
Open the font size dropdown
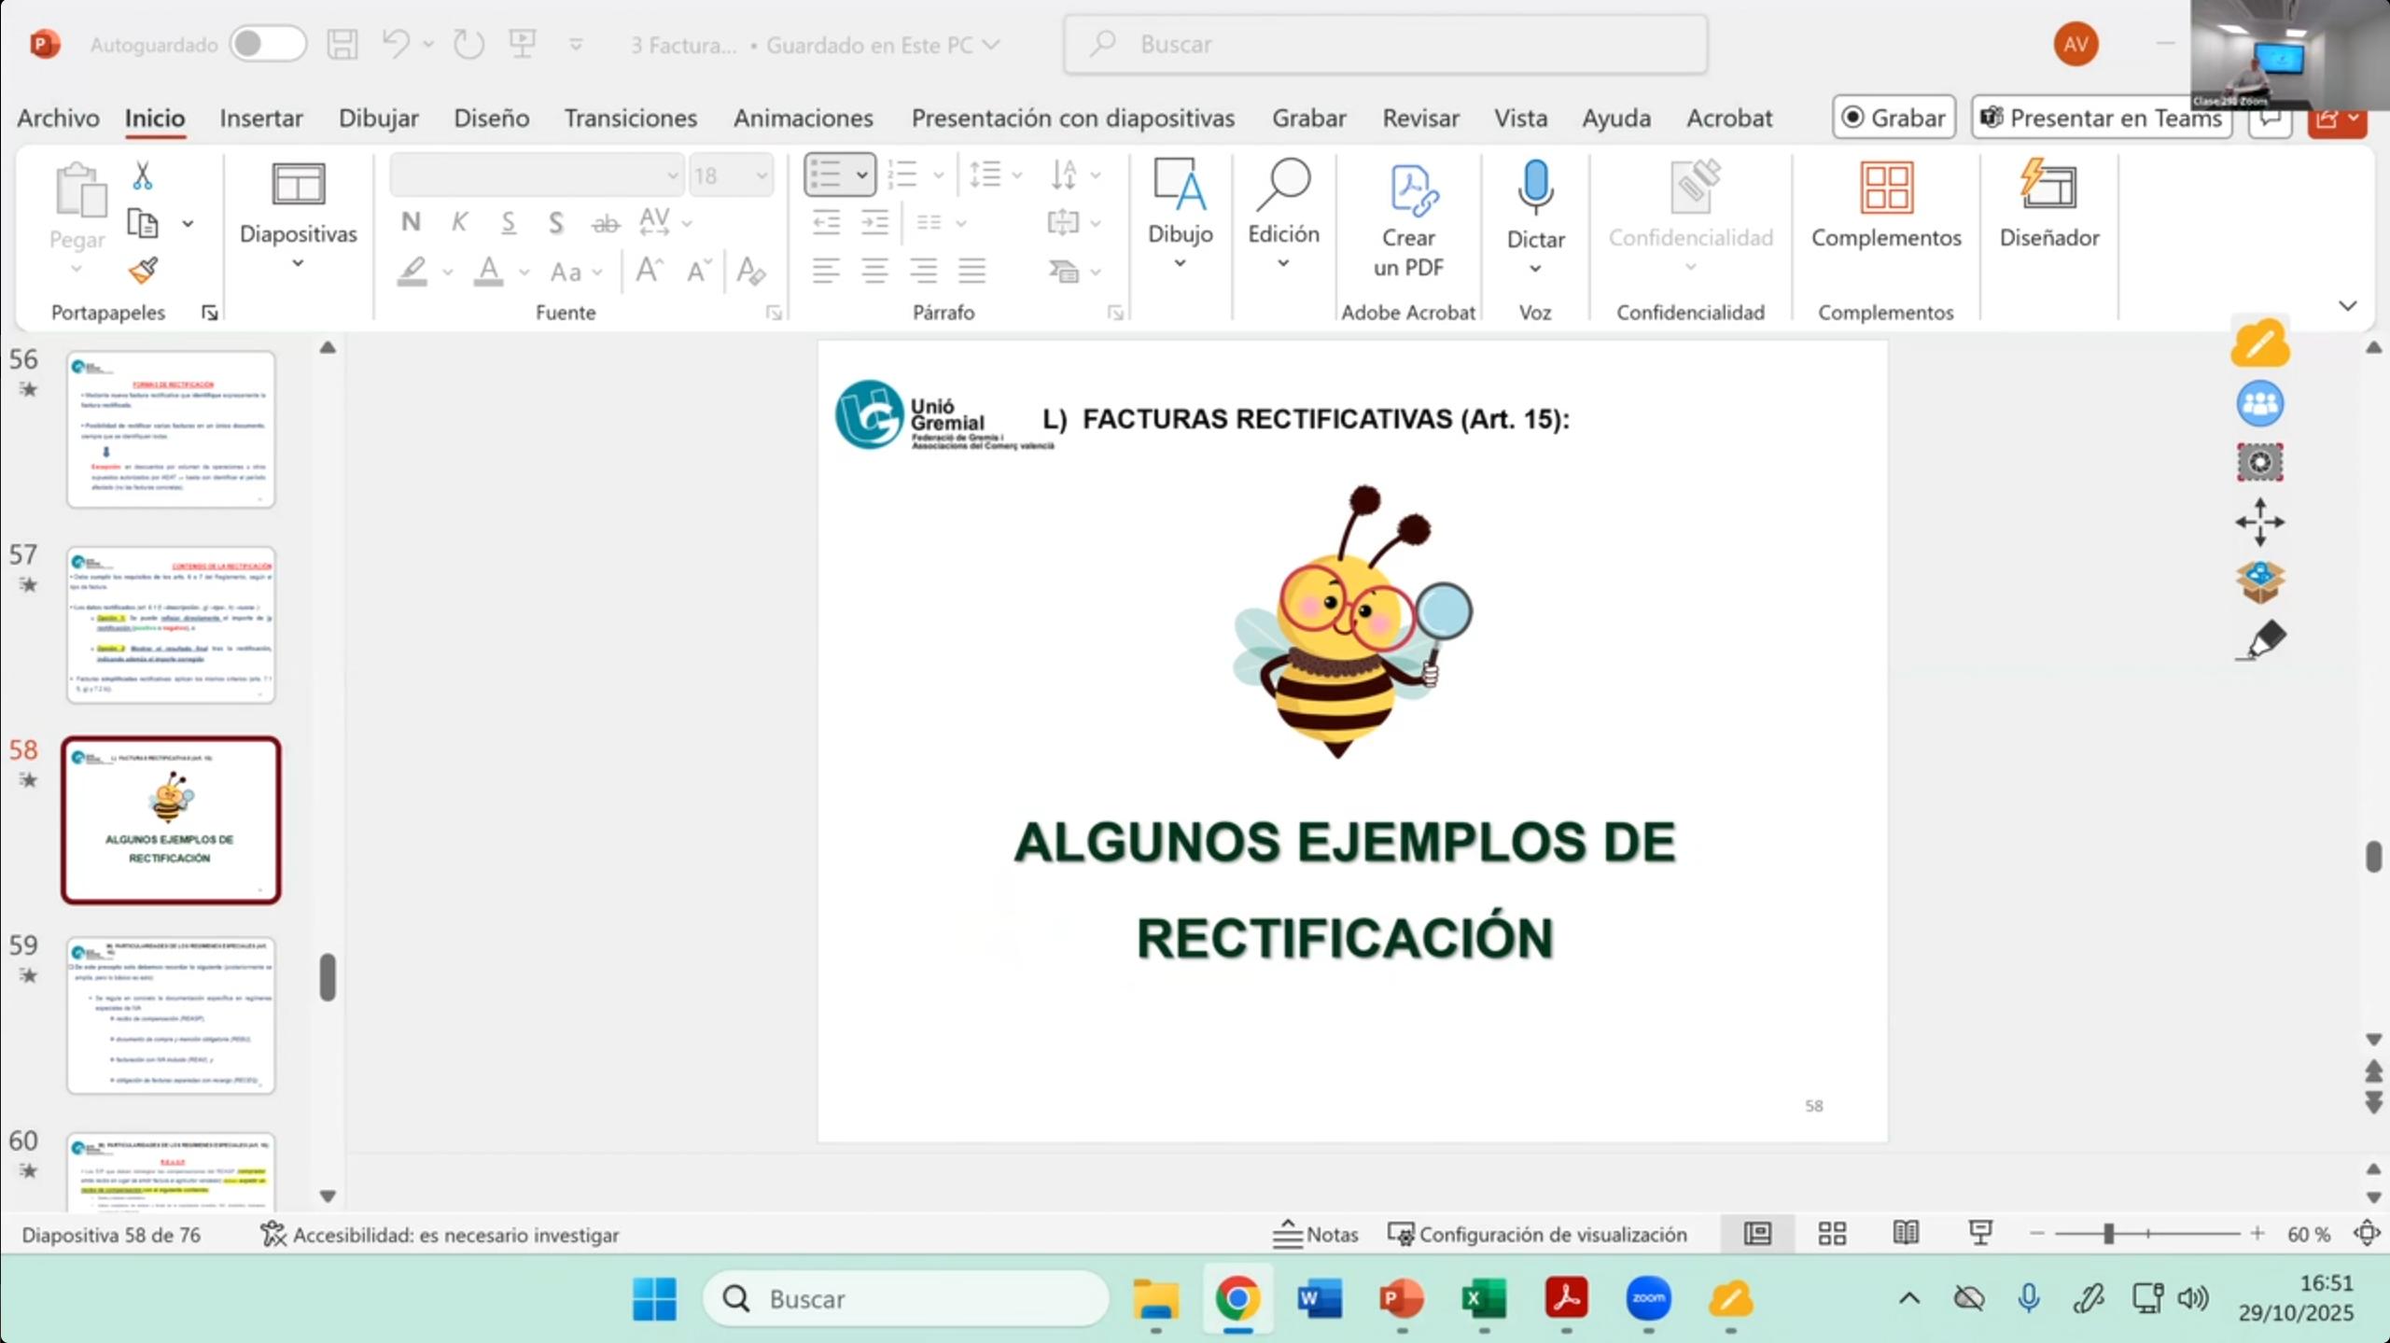click(762, 175)
